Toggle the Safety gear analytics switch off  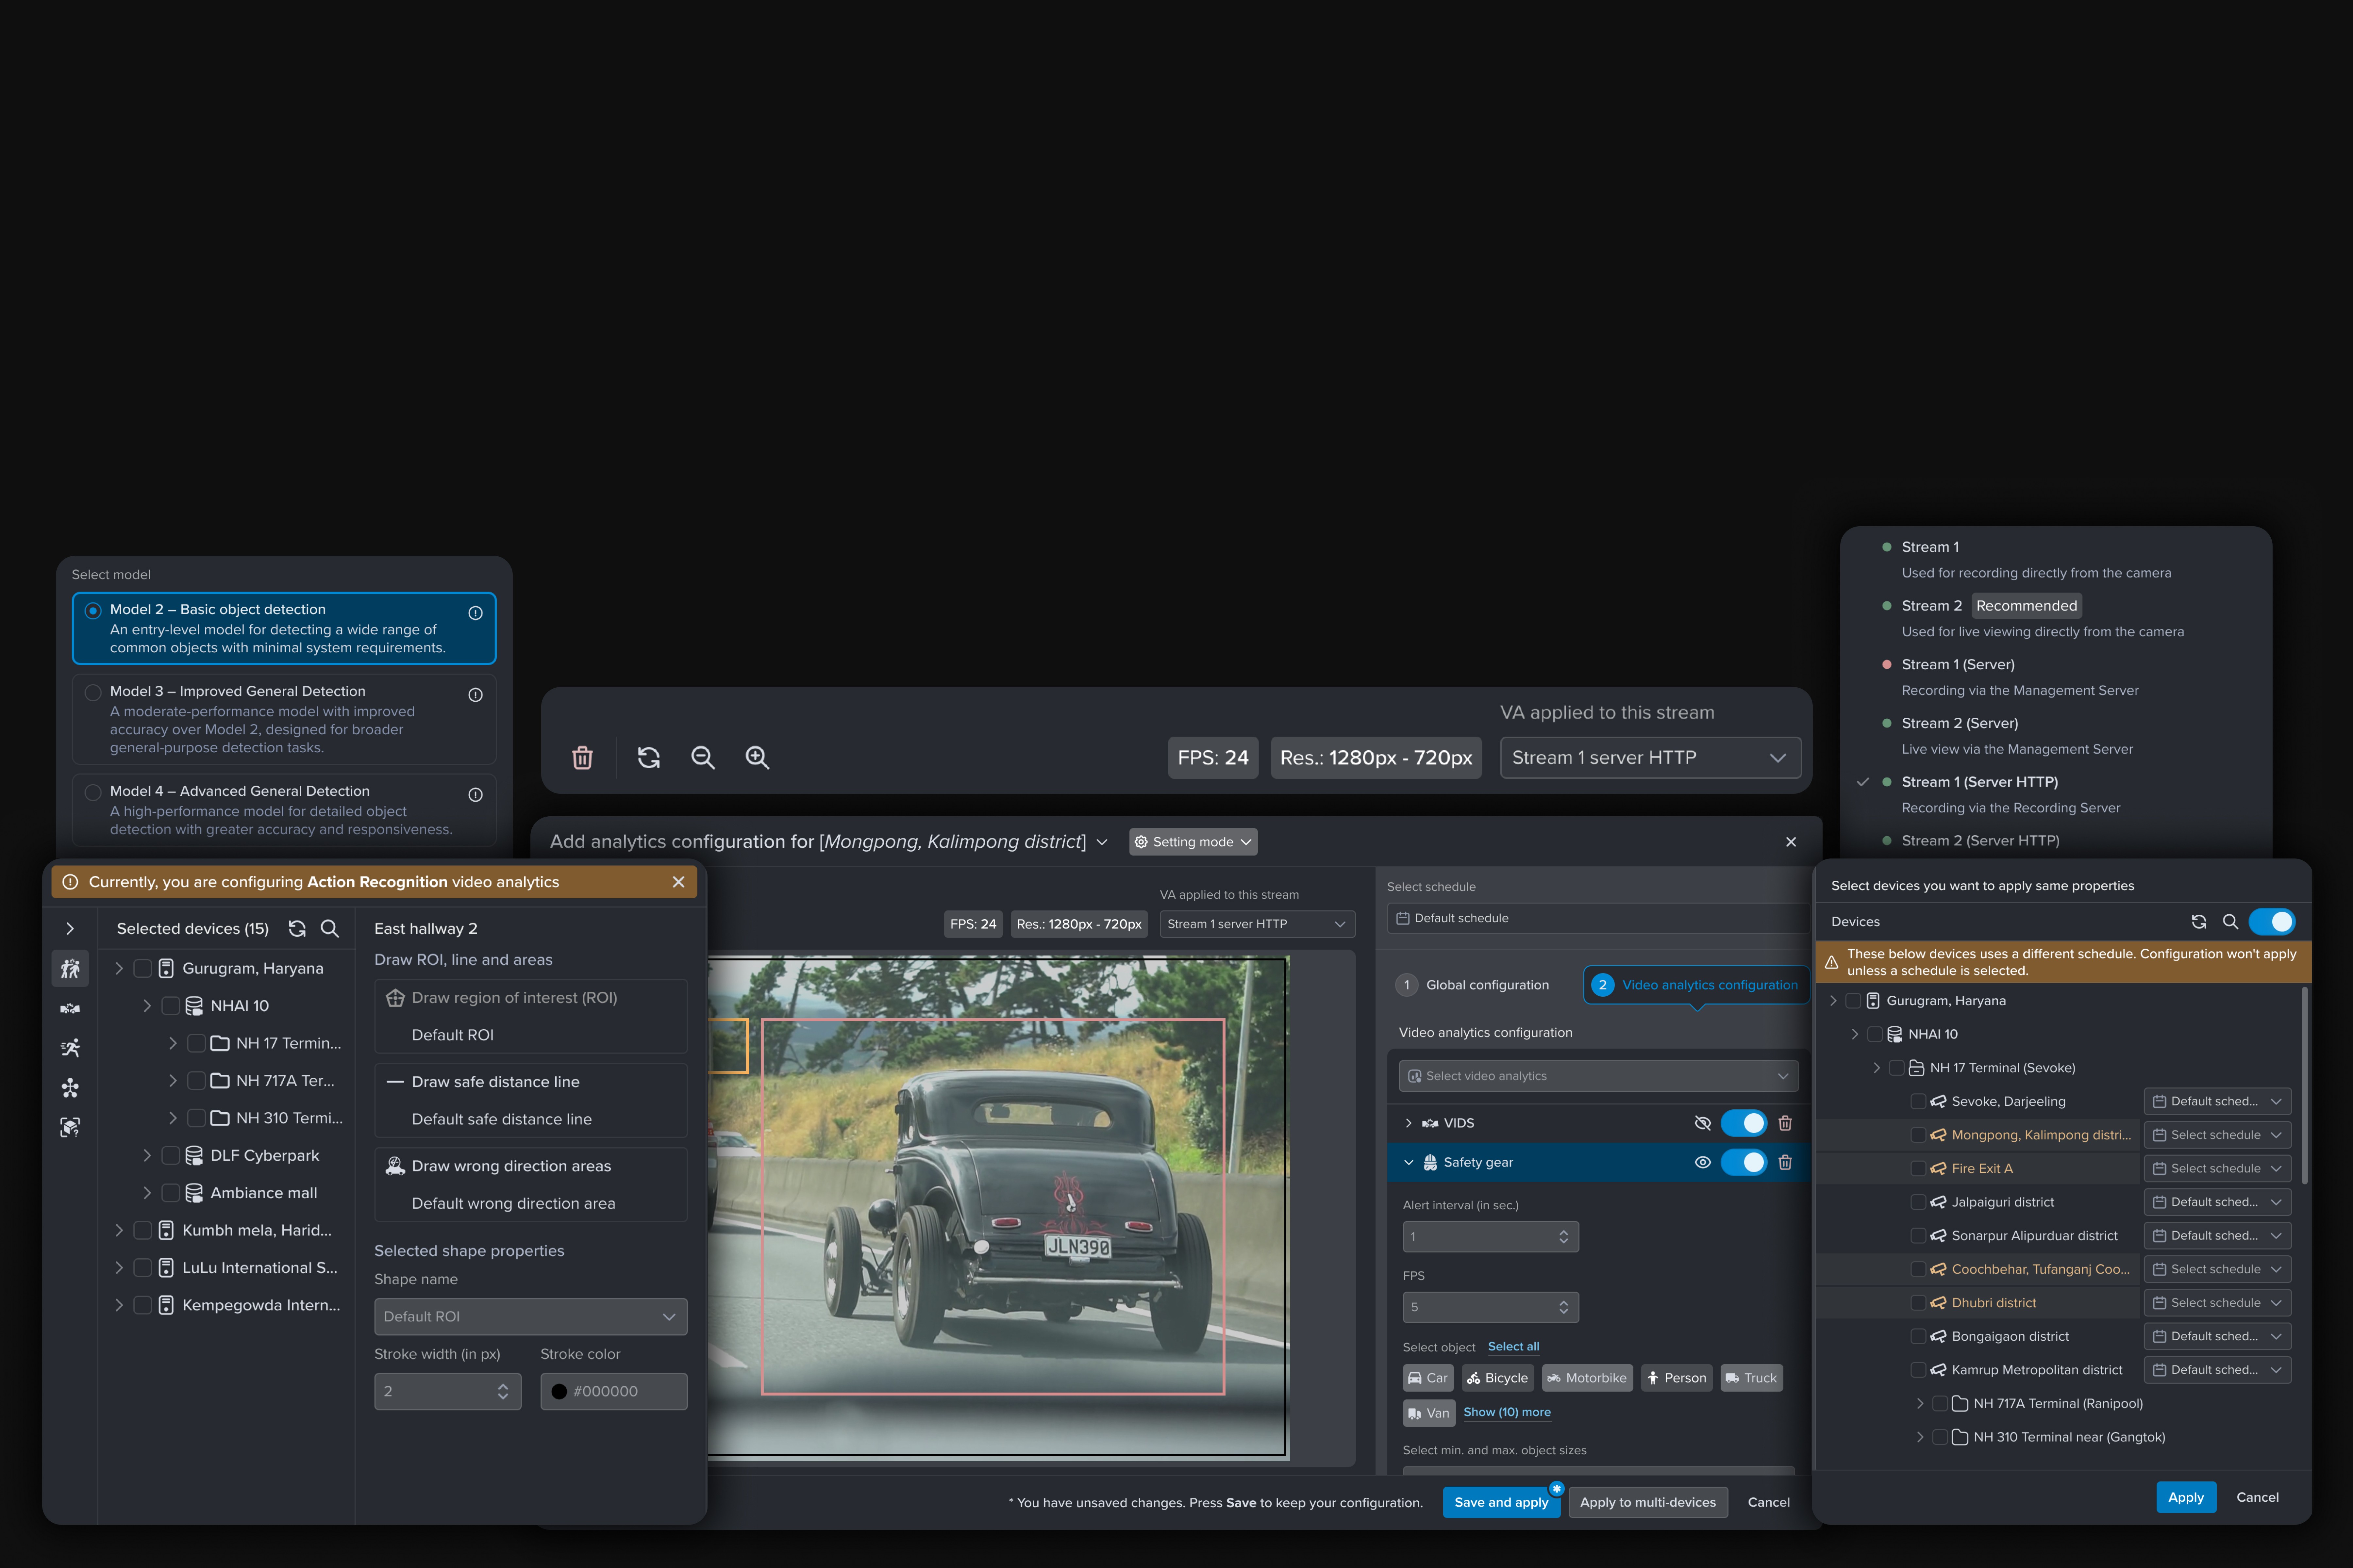1744,1162
